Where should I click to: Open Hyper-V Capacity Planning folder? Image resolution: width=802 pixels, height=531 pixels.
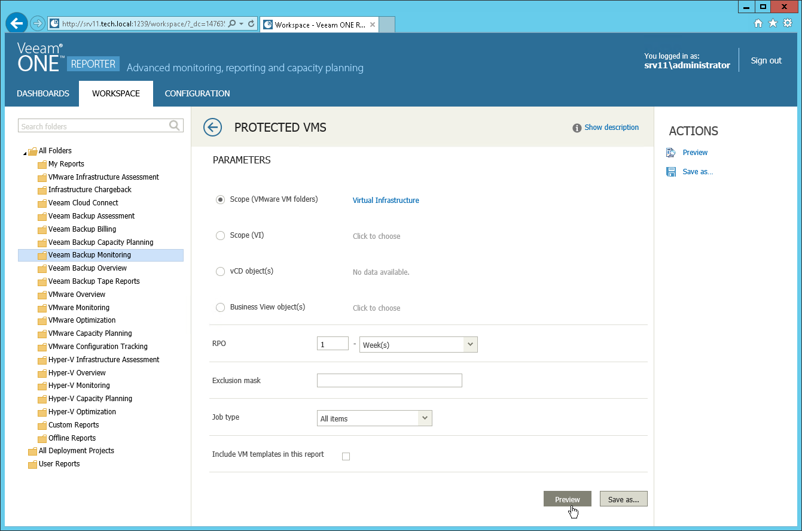click(90, 399)
